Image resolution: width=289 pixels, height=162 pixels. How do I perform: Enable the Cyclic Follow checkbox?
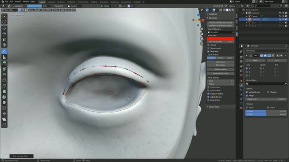click(209, 90)
